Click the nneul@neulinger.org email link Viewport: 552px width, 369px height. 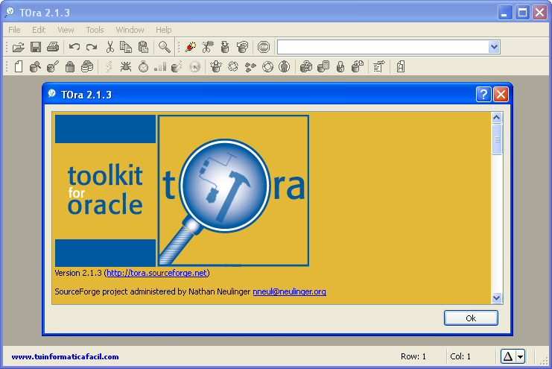(x=289, y=291)
